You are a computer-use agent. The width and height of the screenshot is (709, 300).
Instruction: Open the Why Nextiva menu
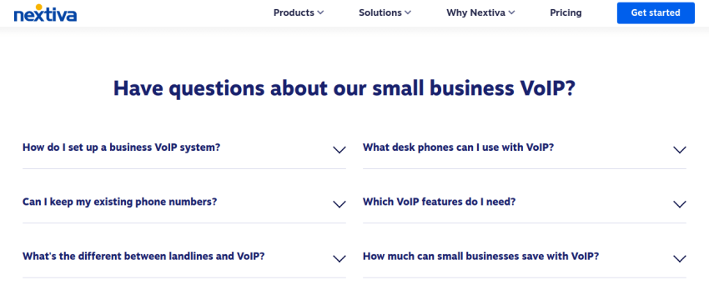[x=480, y=12]
